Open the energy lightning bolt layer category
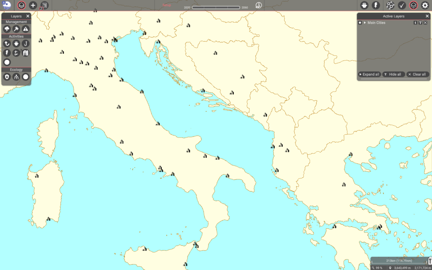Image resolution: width=432 pixels, height=270 pixels. pos(7,53)
